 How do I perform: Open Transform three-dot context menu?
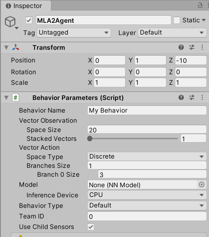point(202,48)
